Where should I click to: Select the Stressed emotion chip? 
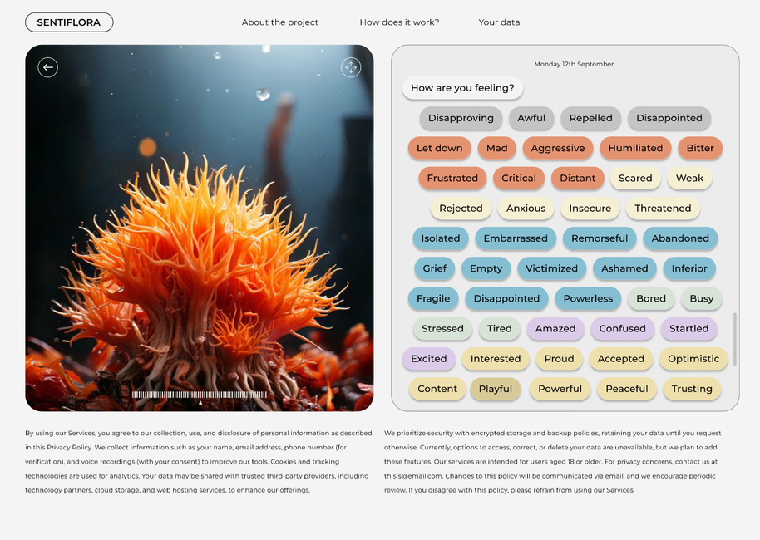[x=442, y=328]
